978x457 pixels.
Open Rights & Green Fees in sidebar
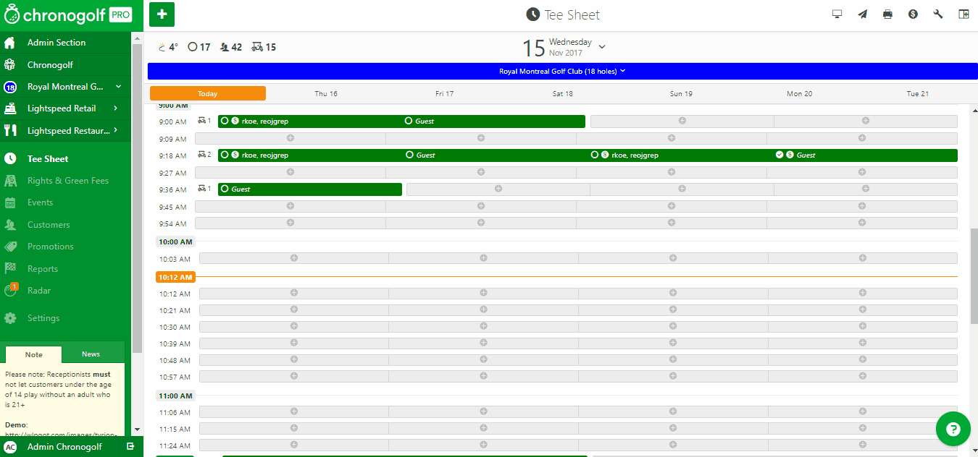pos(67,181)
